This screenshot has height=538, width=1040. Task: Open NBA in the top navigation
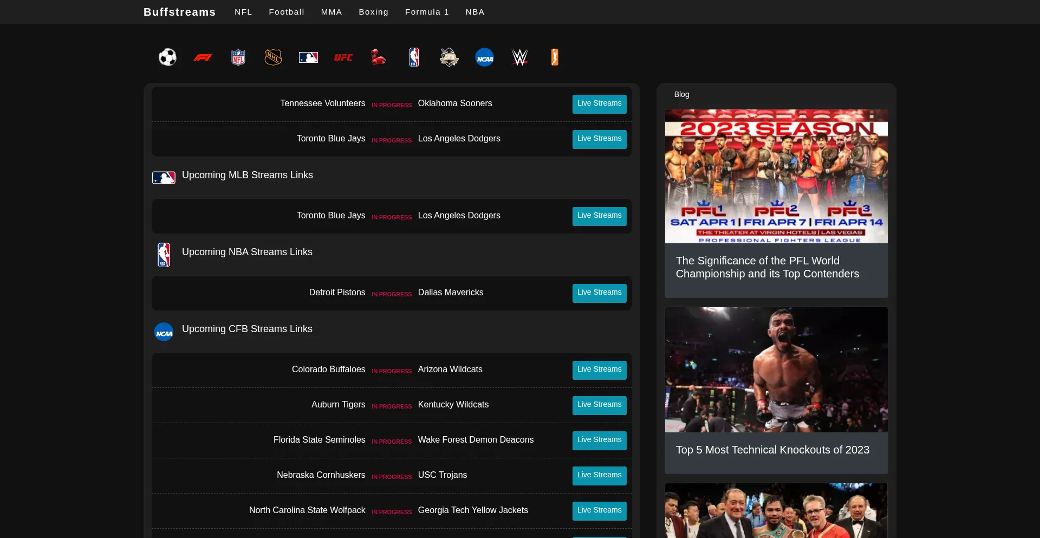tap(475, 12)
